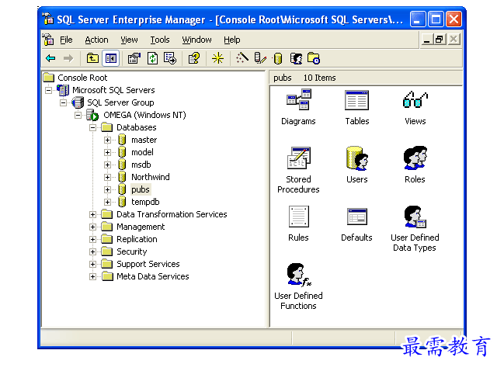Expand the Meta Data Services folder

point(92,276)
